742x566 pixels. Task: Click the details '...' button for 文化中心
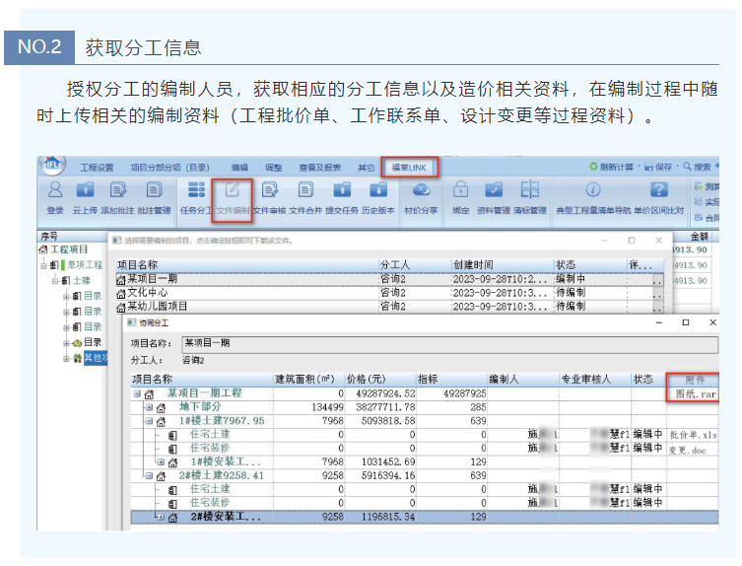657,294
